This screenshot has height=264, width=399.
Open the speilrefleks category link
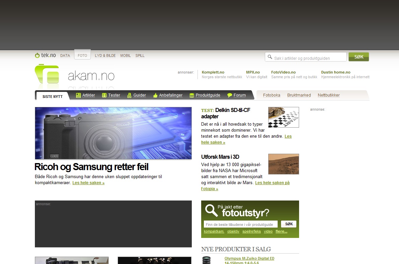coord(252,231)
